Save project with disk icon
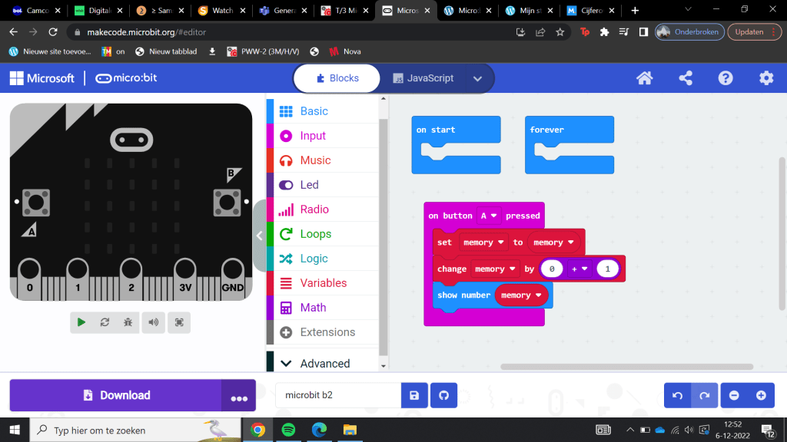The image size is (787, 442). [x=414, y=396]
